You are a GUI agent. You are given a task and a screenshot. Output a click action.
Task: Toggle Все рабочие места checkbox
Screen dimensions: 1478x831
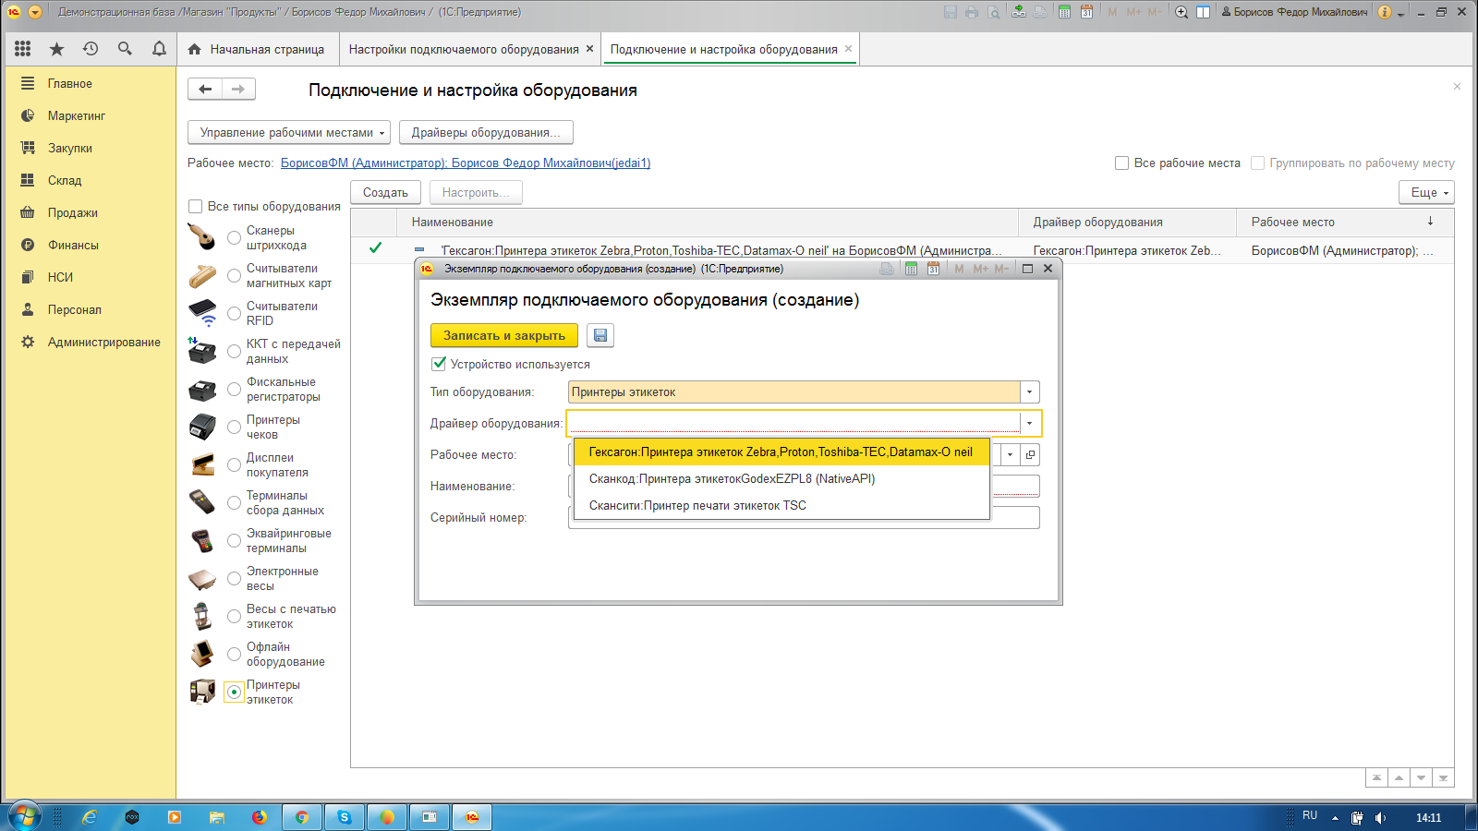click(x=1121, y=163)
